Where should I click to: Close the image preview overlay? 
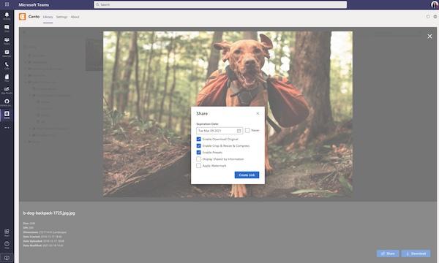click(429, 37)
